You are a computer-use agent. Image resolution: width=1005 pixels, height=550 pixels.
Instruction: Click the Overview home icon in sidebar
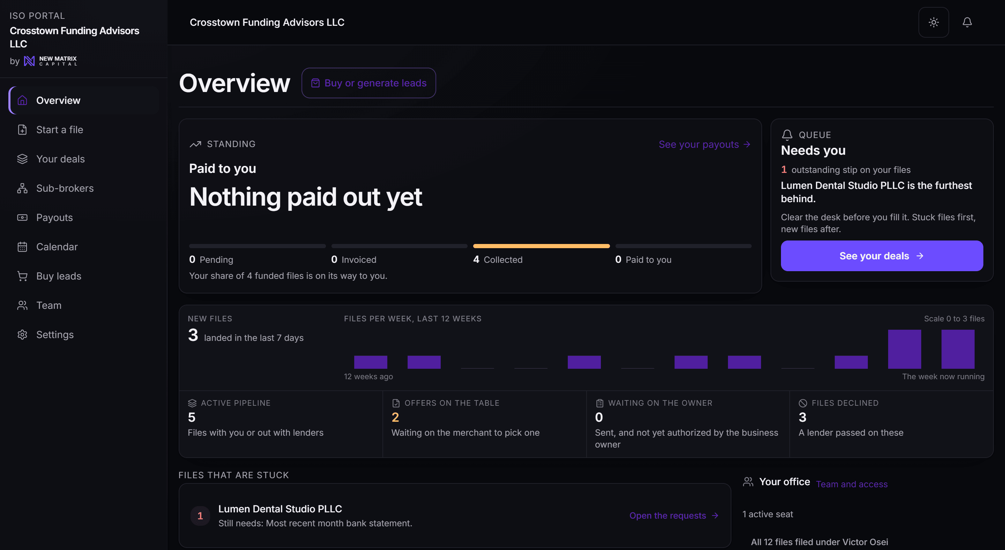22,100
